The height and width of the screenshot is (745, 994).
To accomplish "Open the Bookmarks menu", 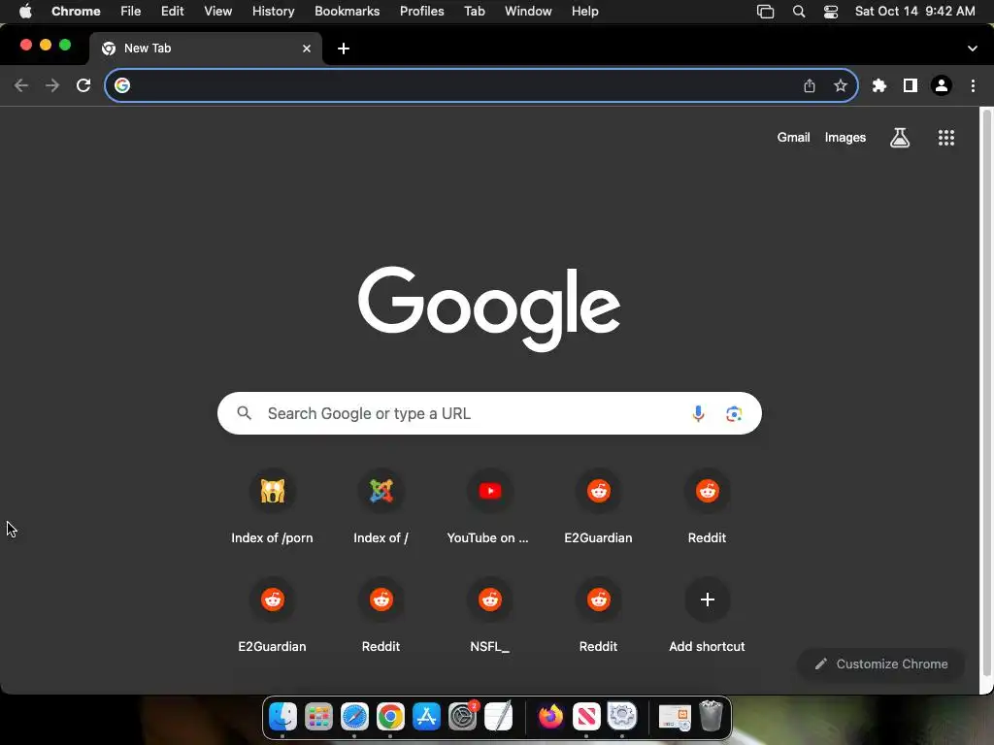I will click(x=347, y=12).
